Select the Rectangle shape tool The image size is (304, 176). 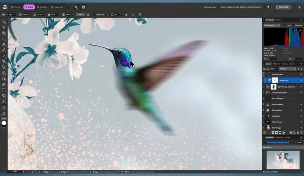tap(4, 90)
